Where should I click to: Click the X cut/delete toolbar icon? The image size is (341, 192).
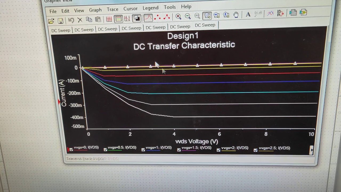(80, 20)
